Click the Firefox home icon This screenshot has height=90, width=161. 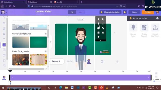pyautogui.click(x=14, y=6)
